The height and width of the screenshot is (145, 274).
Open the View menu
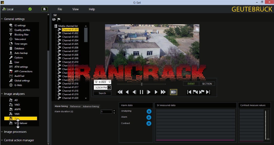point(75,9)
